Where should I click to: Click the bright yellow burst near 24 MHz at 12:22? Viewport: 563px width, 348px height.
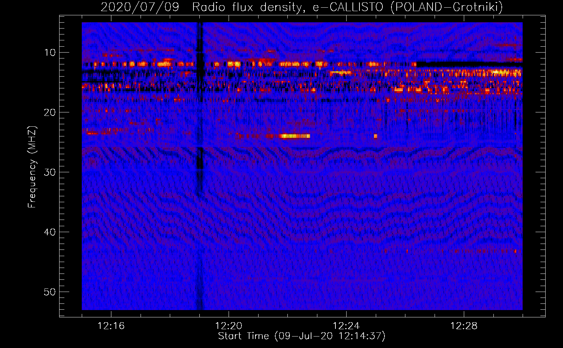coord(295,136)
